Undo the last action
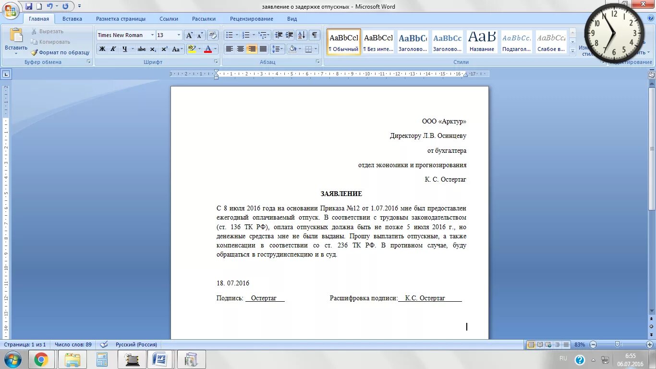656x369 pixels. [x=49, y=6]
